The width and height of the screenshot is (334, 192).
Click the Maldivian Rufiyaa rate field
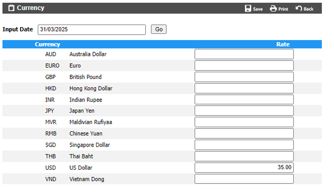(x=244, y=122)
